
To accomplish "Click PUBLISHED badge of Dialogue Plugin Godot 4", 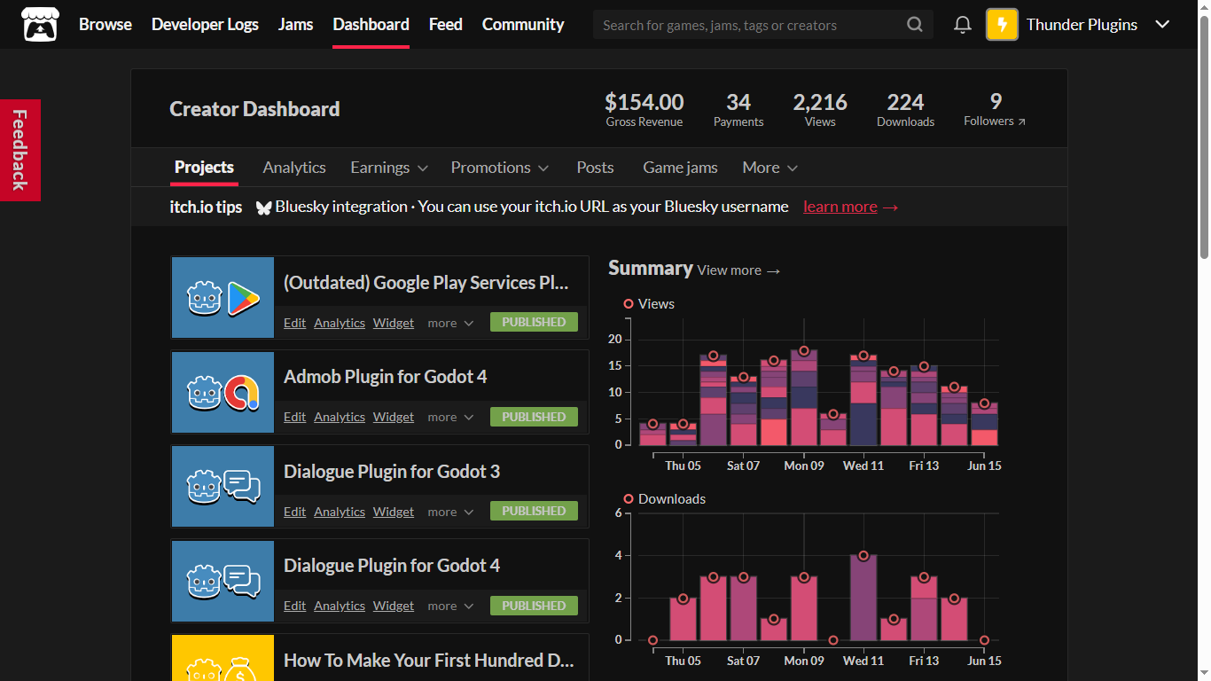I will point(534,606).
